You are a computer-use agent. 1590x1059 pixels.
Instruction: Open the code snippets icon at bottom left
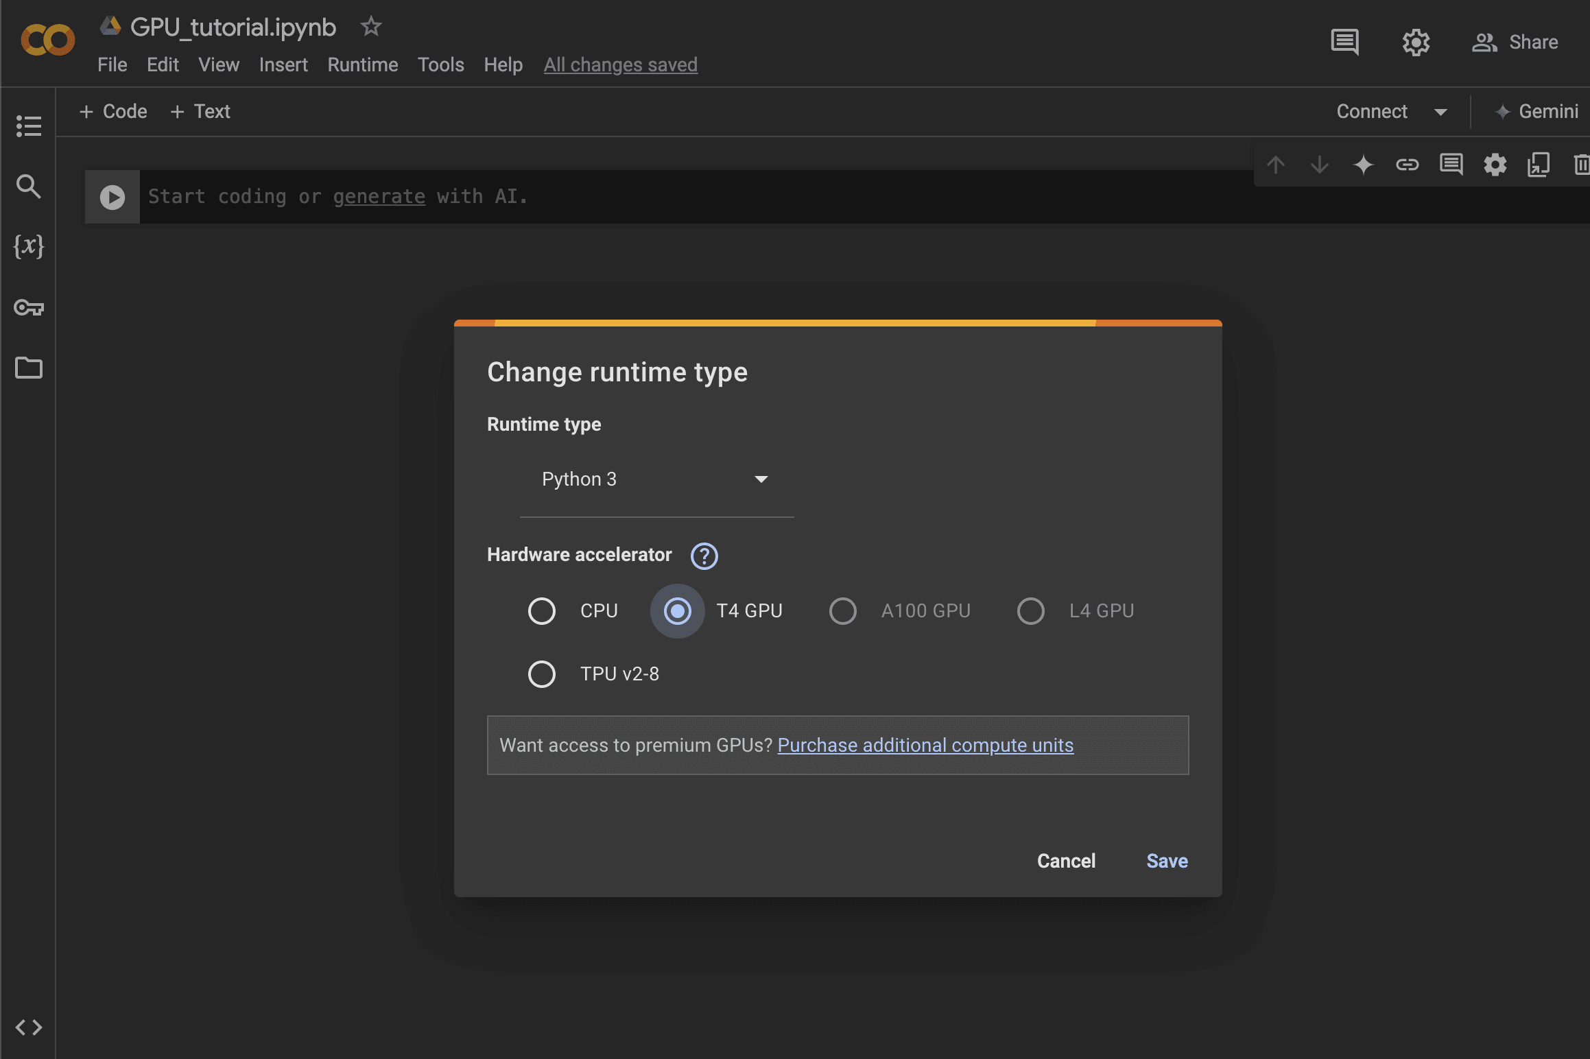coord(29,1027)
